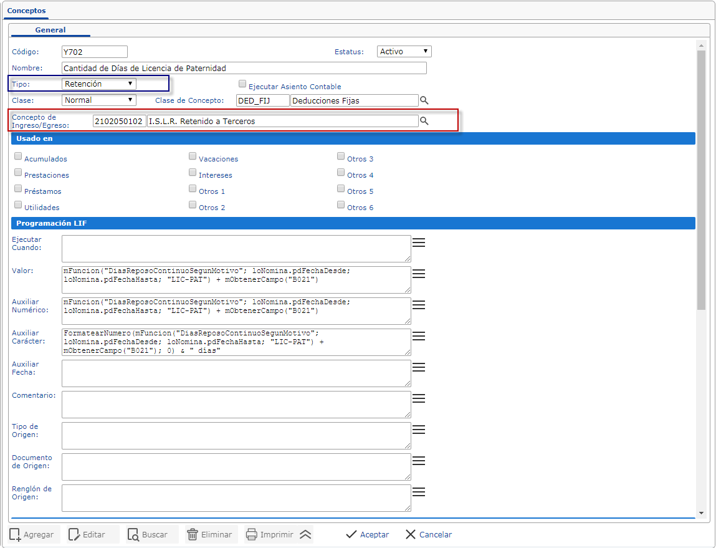Open the Tipo dropdown showing Retención
This screenshot has width=716, height=548.
click(x=99, y=84)
